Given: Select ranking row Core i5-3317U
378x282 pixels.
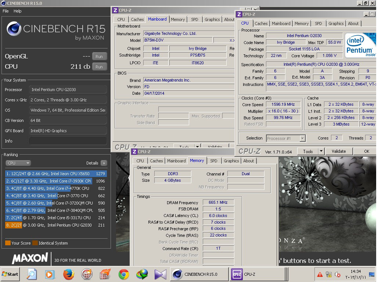Looking at the screenshot, I should [56, 218].
